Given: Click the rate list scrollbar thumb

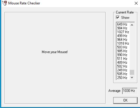Looking at the screenshot, I should tap(132, 72).
